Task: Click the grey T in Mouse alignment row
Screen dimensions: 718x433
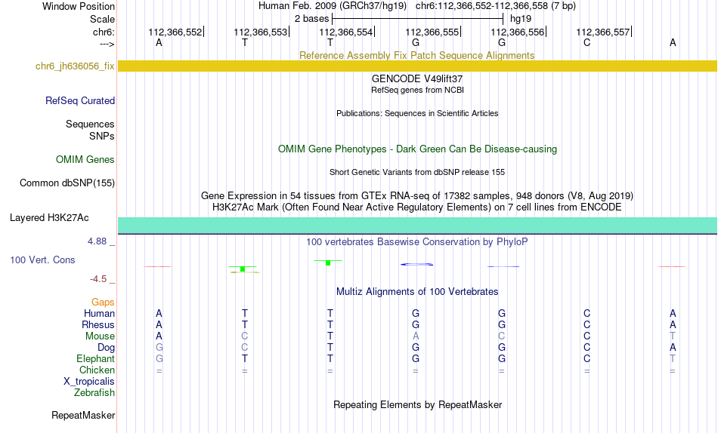Action: [x=672, y=336]
